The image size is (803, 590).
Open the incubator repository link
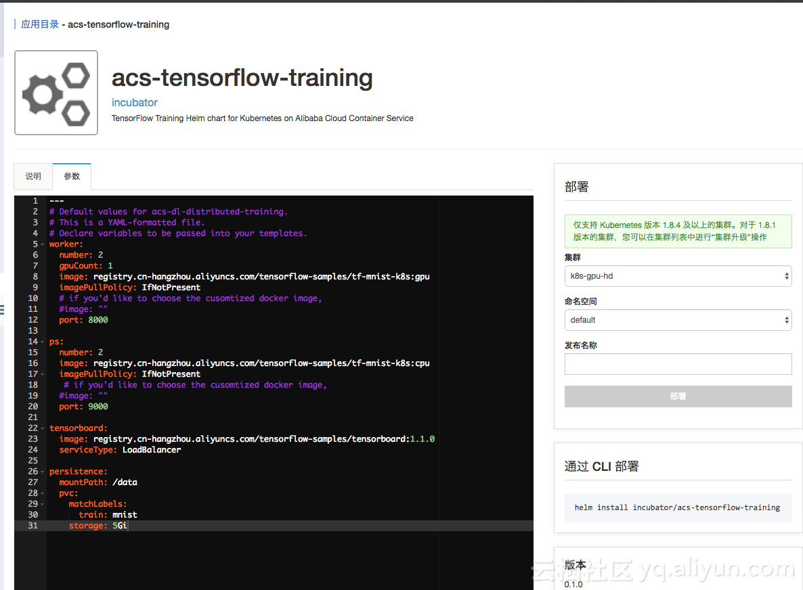(x=135, y=102)
